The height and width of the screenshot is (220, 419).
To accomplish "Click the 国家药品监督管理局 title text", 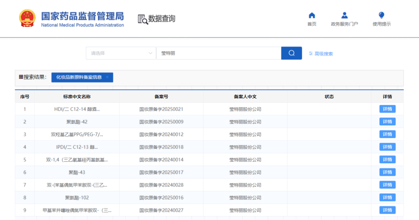I will [x=83, y=16].
